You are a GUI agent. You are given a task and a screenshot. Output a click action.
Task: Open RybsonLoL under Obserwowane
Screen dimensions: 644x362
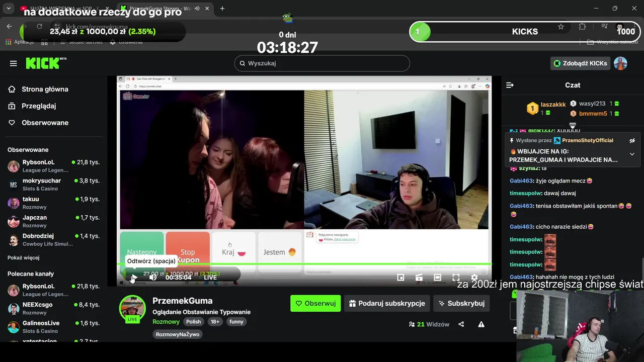(x=53, y=166)
